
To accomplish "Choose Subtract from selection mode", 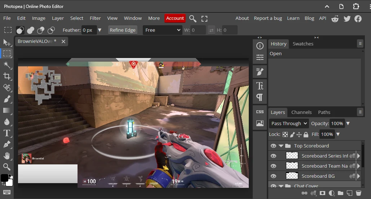I will click(41, 30).
